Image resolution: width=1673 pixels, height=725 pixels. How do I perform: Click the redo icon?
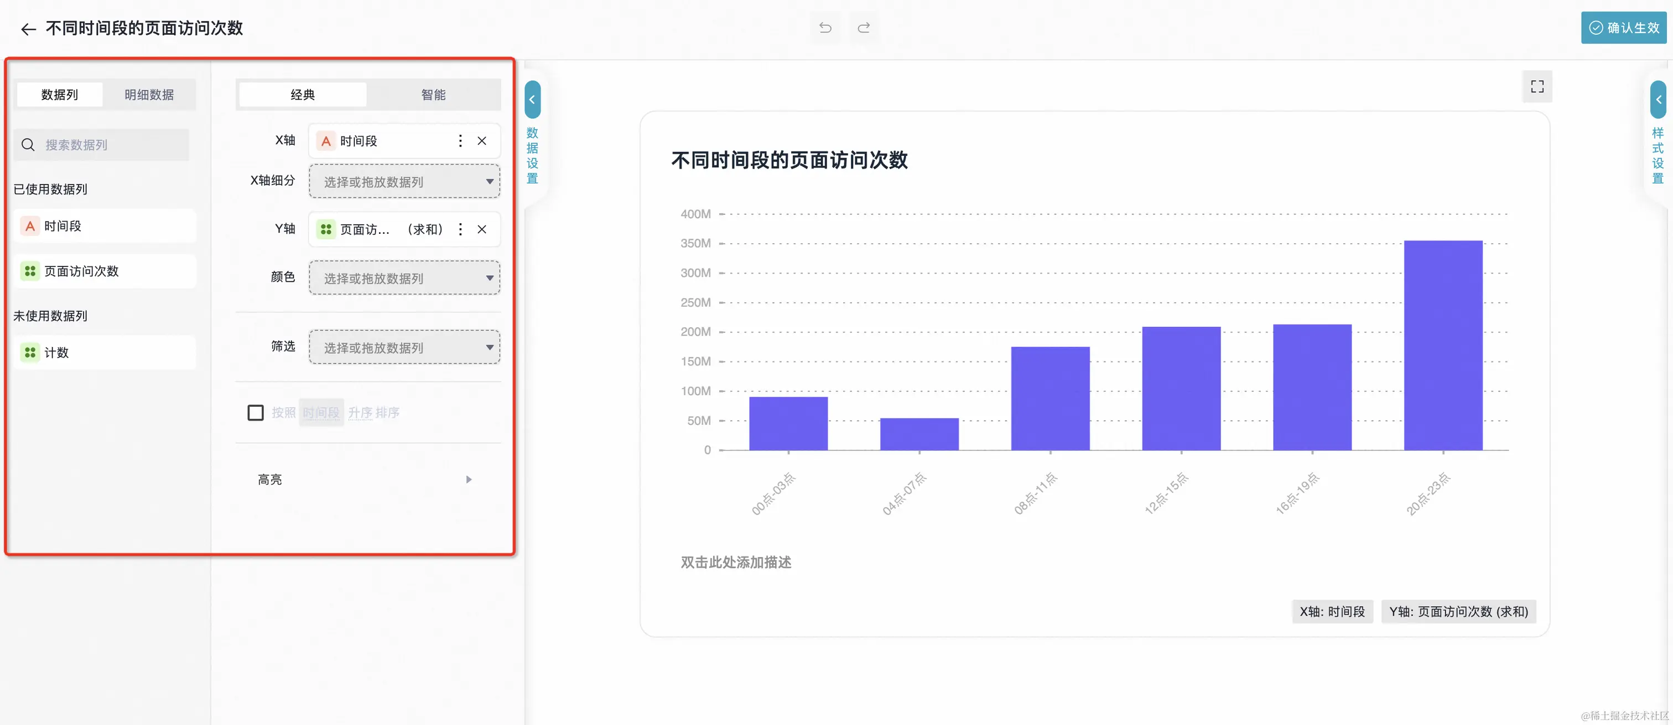(864, 28)
